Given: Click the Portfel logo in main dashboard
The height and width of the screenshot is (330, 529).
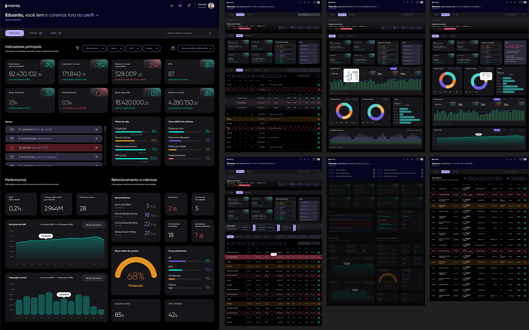Looking at the screenshot, I should coord(13,6).
